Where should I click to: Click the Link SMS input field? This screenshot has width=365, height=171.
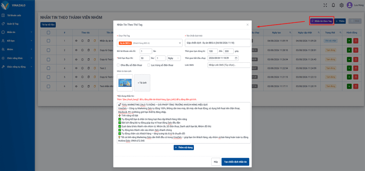(229, 65)
